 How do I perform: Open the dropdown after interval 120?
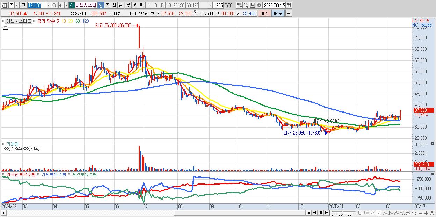click(x=210, y=5)
